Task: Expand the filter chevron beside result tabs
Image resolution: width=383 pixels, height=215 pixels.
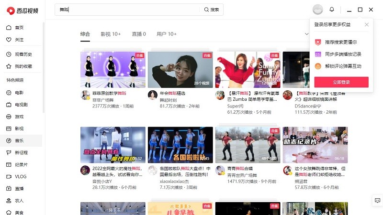Action: pos(306,34)
